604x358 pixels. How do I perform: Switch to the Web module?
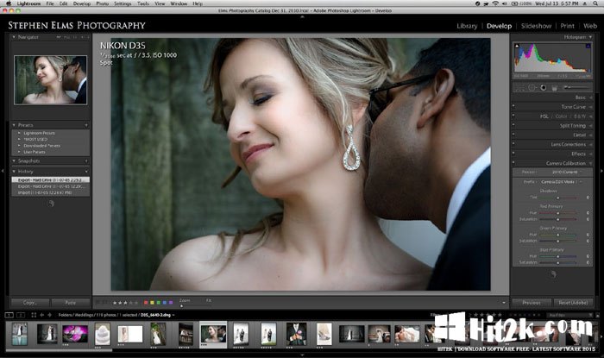click(x=589, y=26)
